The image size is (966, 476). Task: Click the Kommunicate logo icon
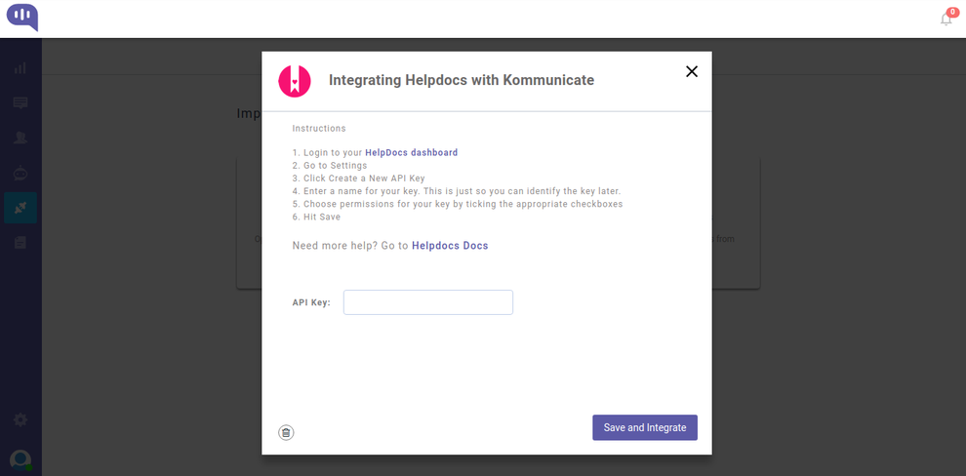point(22,18)
